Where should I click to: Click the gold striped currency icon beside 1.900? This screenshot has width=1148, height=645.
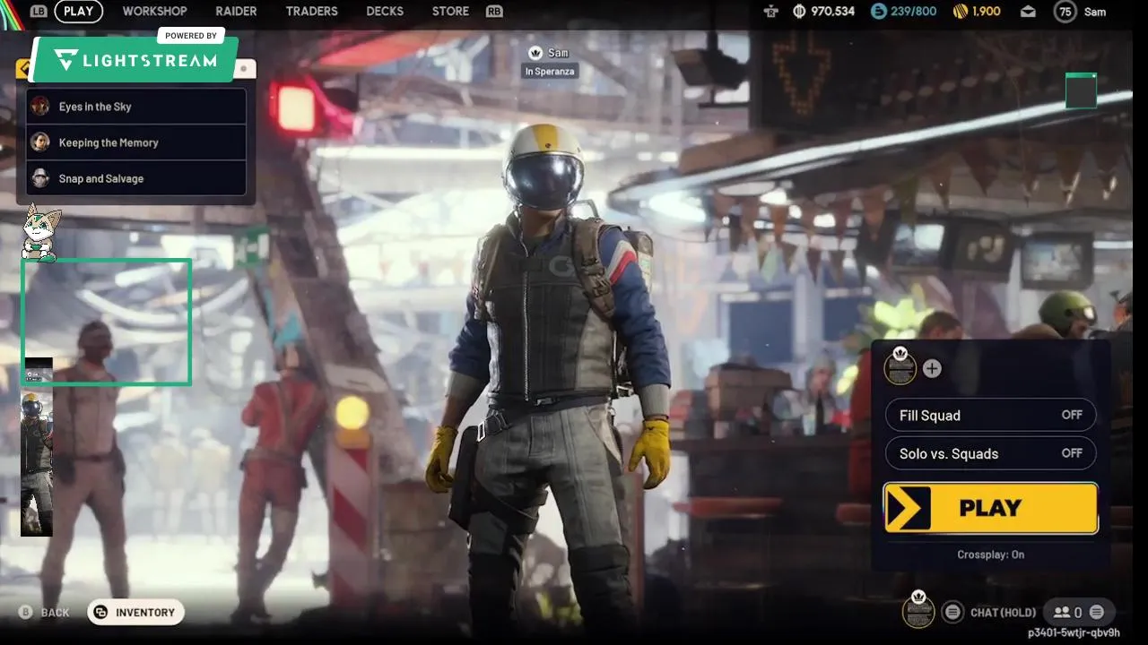coord(960,12)
